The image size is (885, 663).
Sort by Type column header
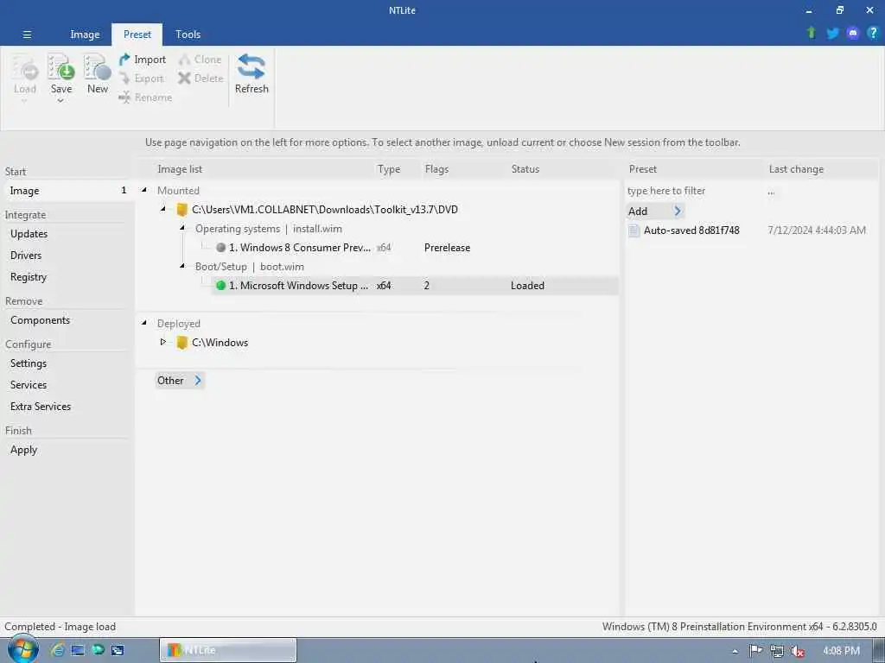coord(389,169)
